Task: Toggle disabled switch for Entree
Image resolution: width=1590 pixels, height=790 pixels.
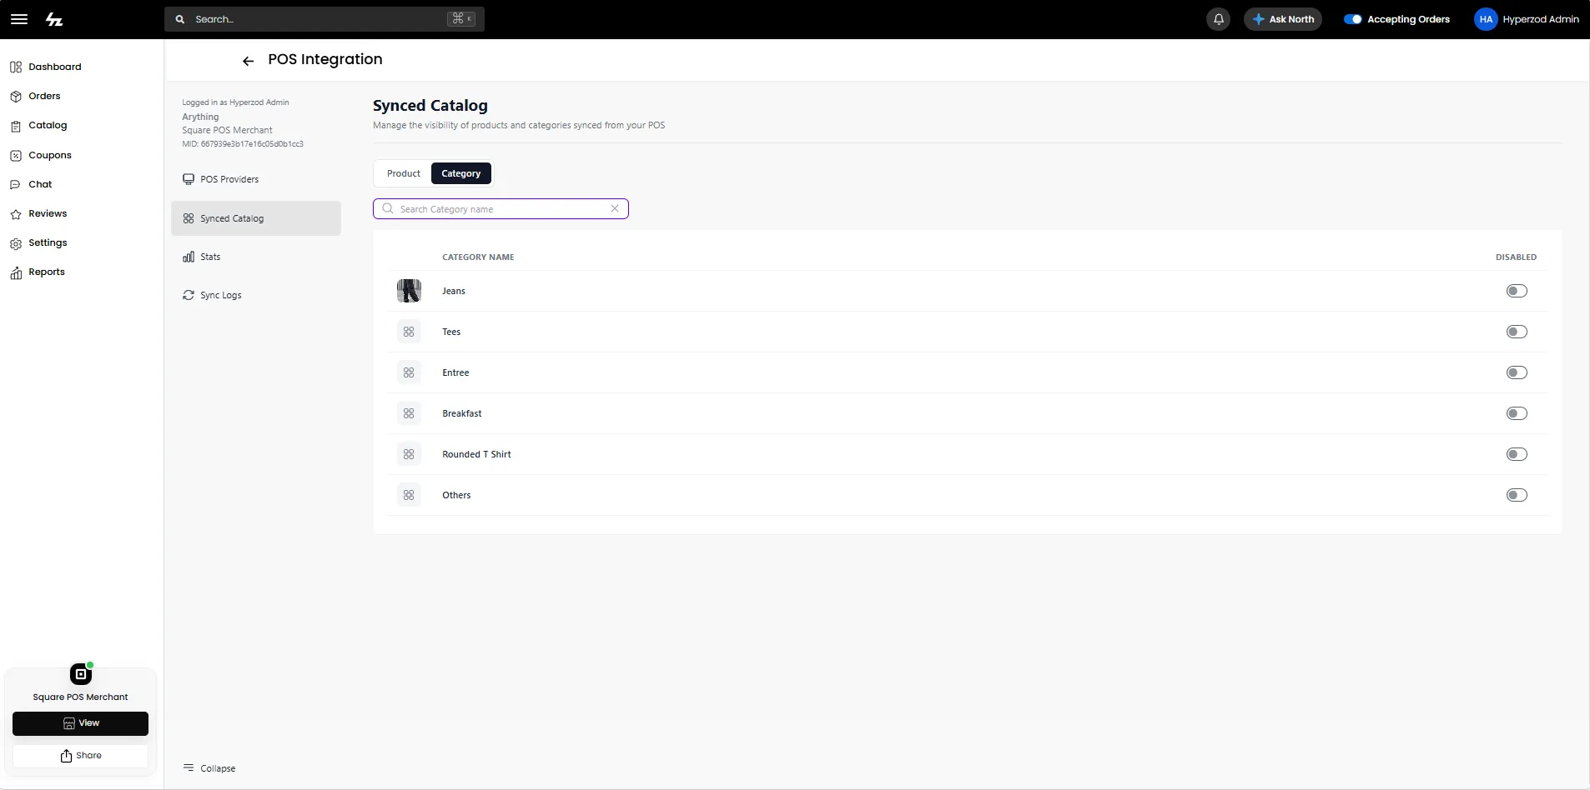Action: pos(1517,372)
